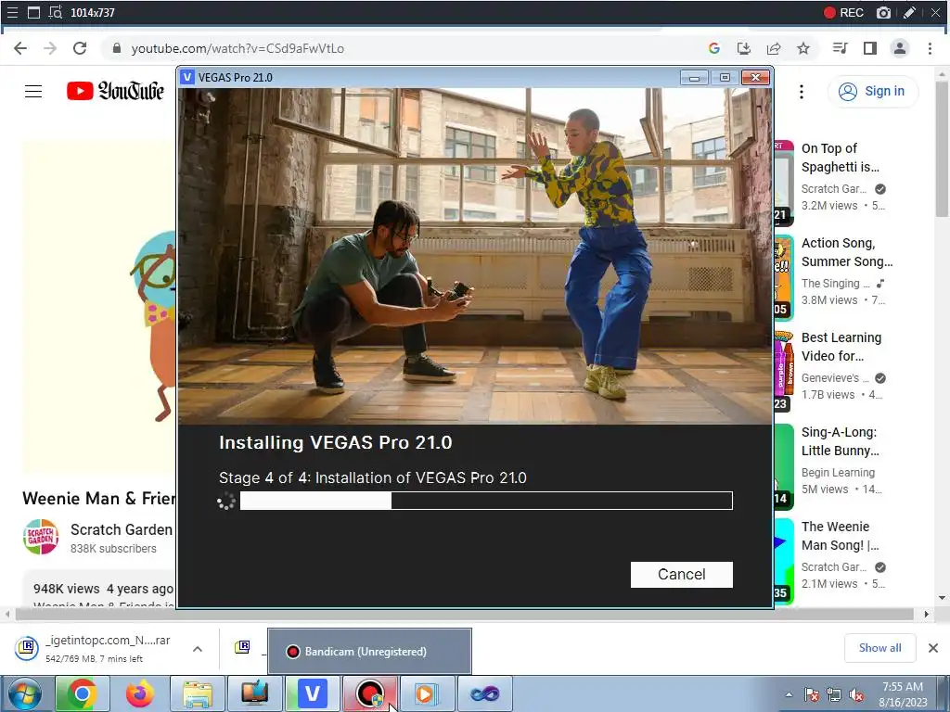950x712 pixels.
Task: Open 'Best Learning Video for' recommendation
Action: point(841,347)
